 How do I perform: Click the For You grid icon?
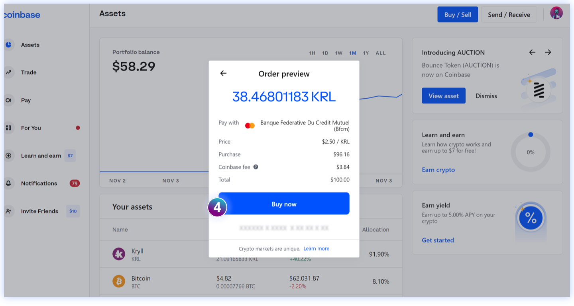[8, 128]
